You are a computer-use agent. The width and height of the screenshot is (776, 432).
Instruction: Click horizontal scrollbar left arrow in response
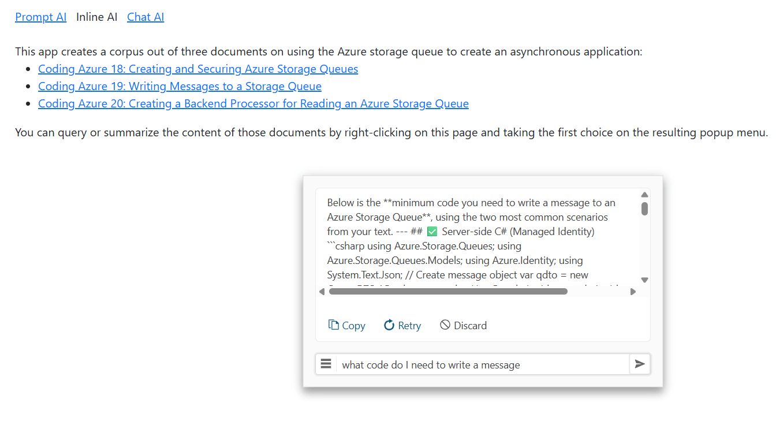[x=322, y=292]
